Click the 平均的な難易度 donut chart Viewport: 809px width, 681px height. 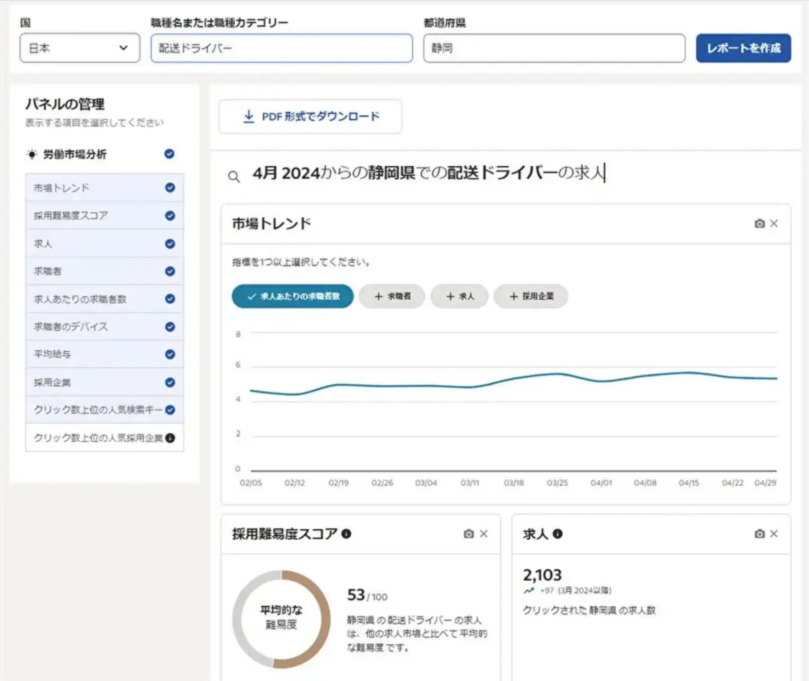coord(281,619)
